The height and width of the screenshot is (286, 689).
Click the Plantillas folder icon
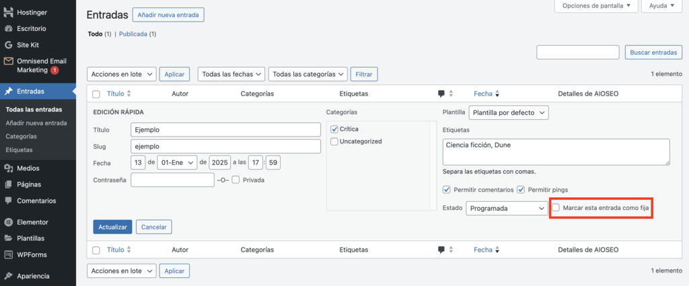tap(8, 238)
